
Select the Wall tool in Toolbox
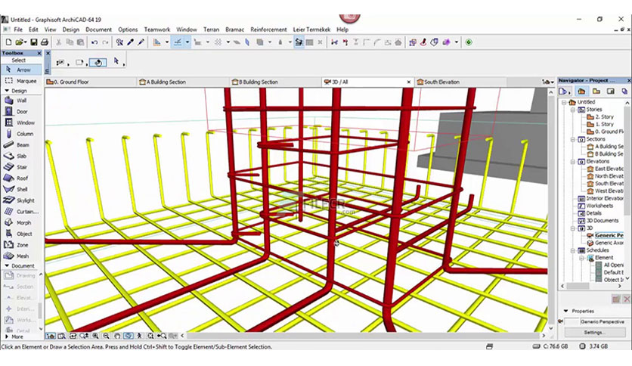pyautogui.click(x=21, y=101)
